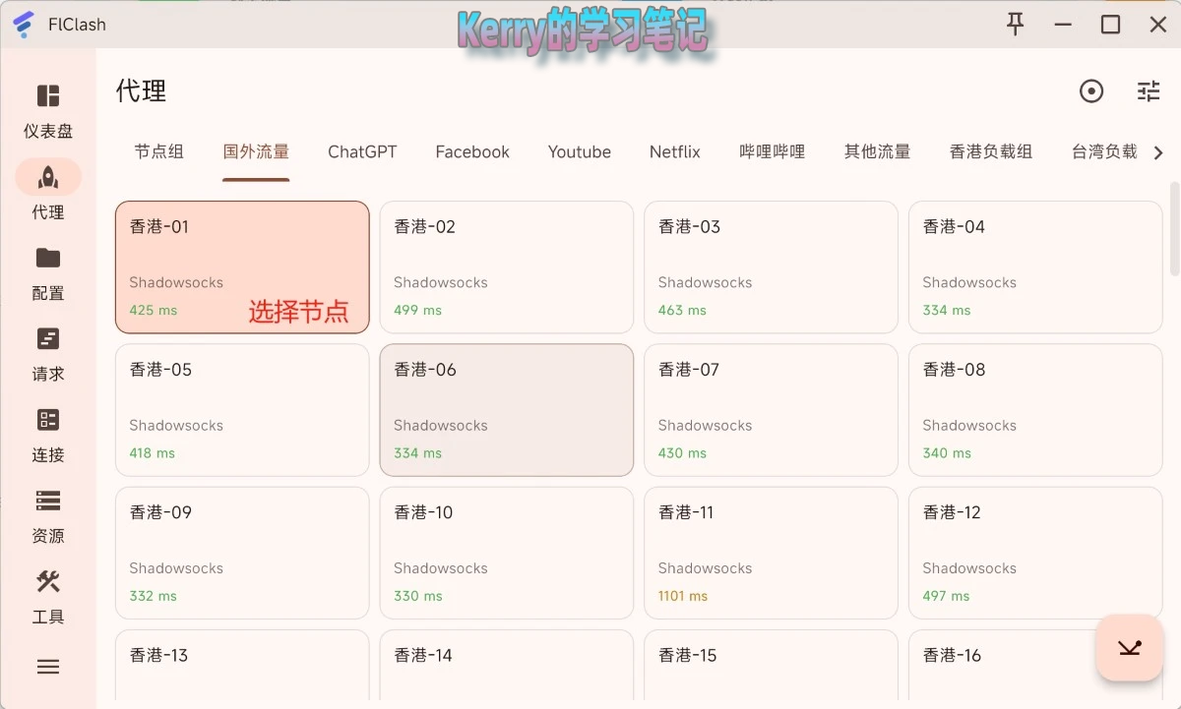Switch to the 其他流量 tab
Image resolution: width=1181 pixels, height=709 pixels.
(877, 151)
